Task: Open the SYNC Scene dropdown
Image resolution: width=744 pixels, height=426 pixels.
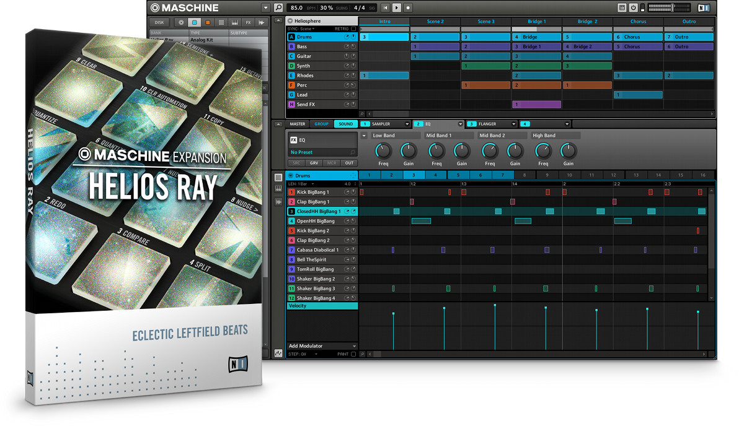Action: click(300, 28)
